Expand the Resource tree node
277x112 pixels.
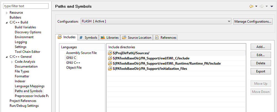pyautogui.click(x=7, y=13)
